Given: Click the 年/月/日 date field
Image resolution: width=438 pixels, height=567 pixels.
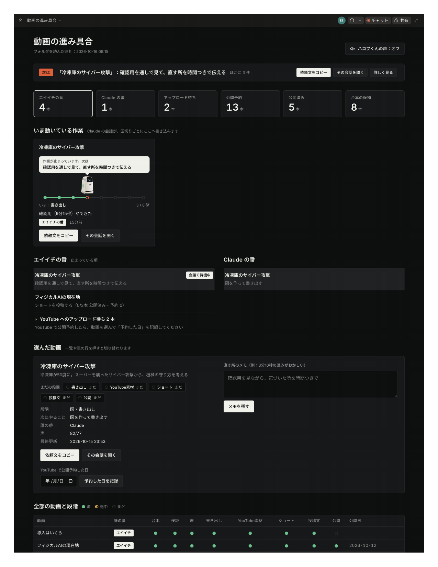Looking at the screenshot, I should pos(59,481).
